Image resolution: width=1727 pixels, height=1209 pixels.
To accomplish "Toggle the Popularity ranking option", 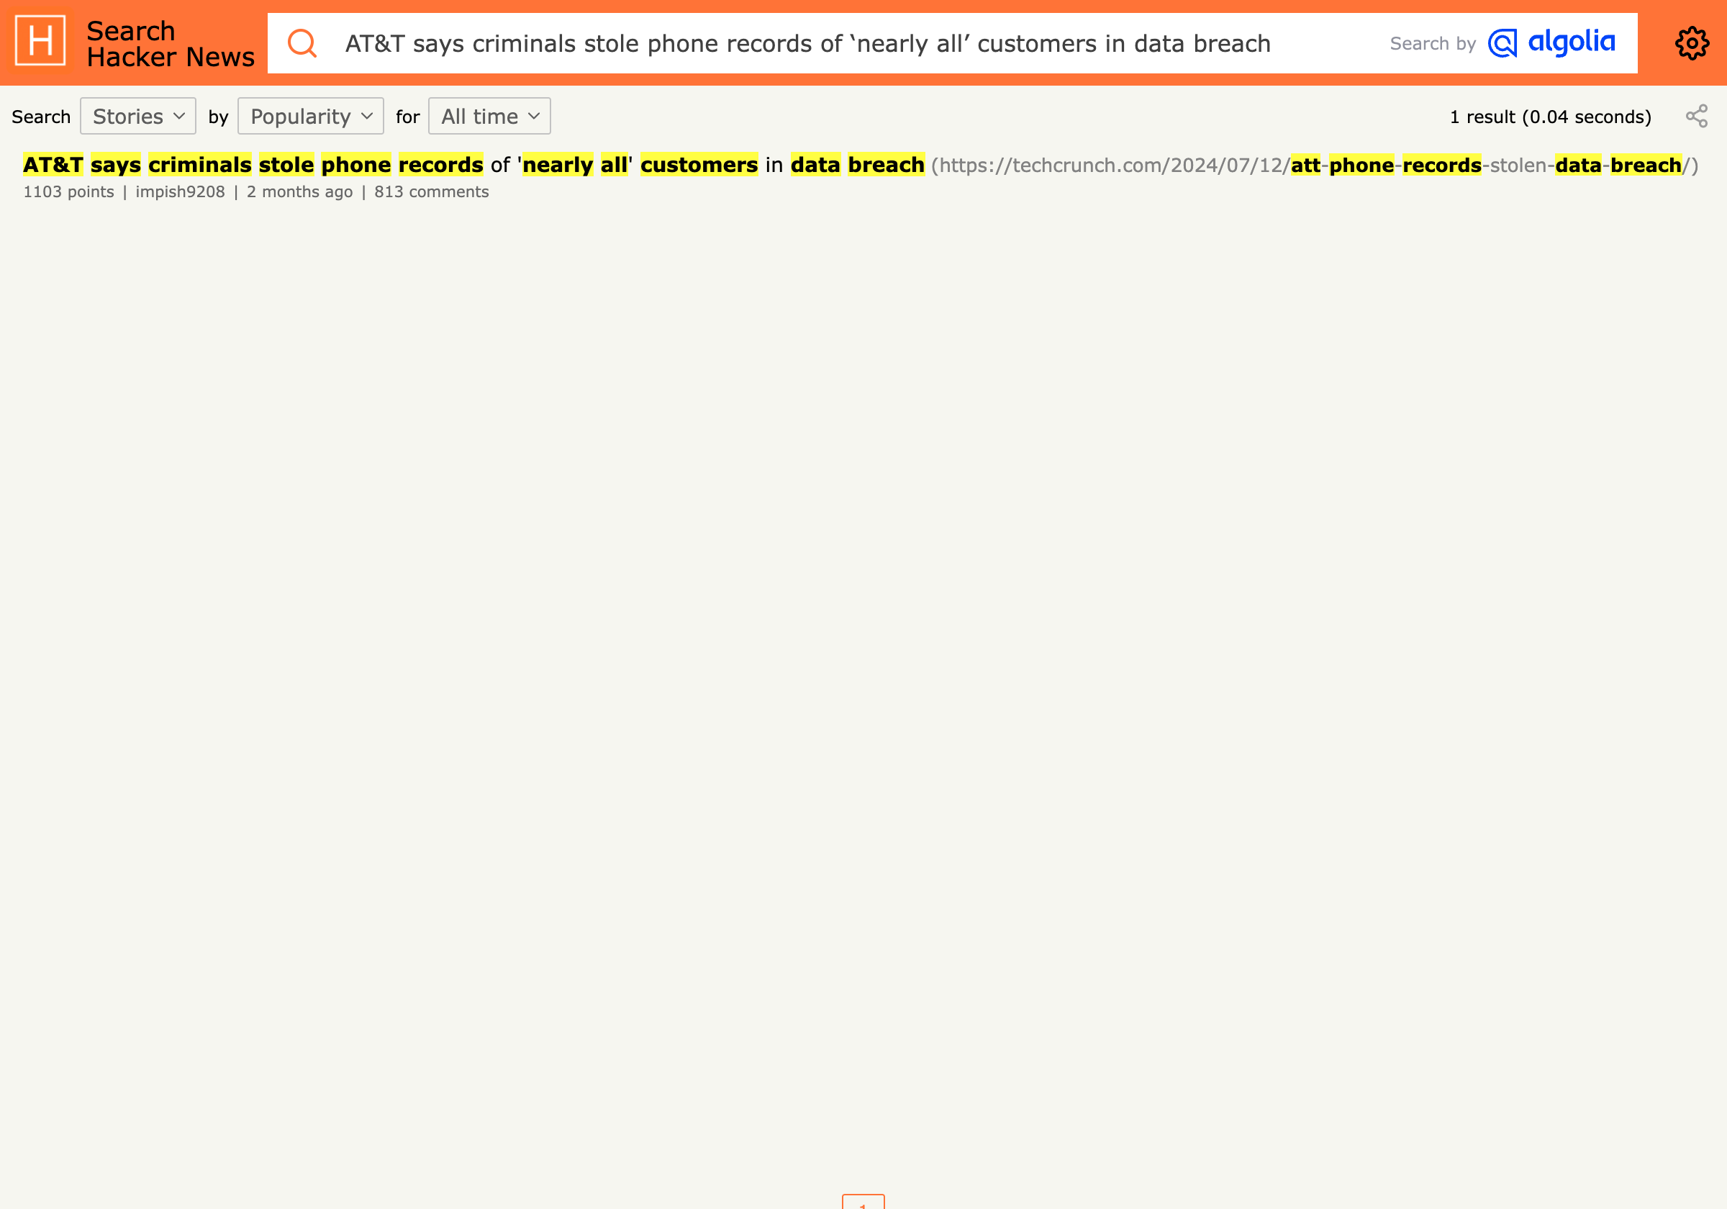I will 311,116.
